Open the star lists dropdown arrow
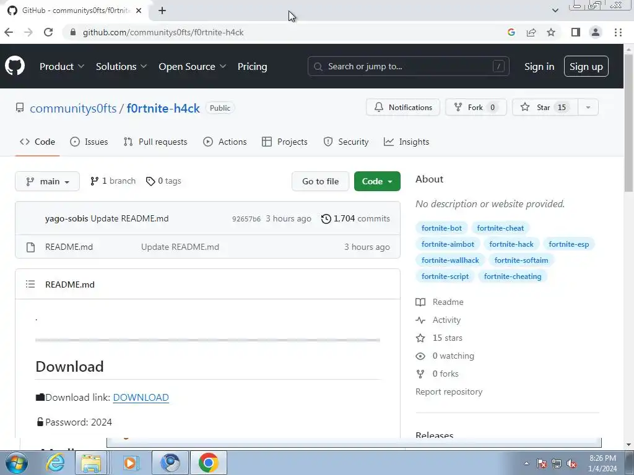 pos(588,107)
